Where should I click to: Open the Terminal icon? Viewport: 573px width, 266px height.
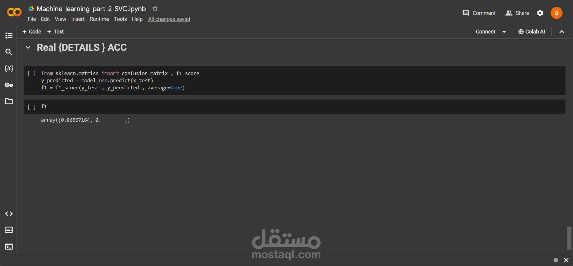point(9,247)
